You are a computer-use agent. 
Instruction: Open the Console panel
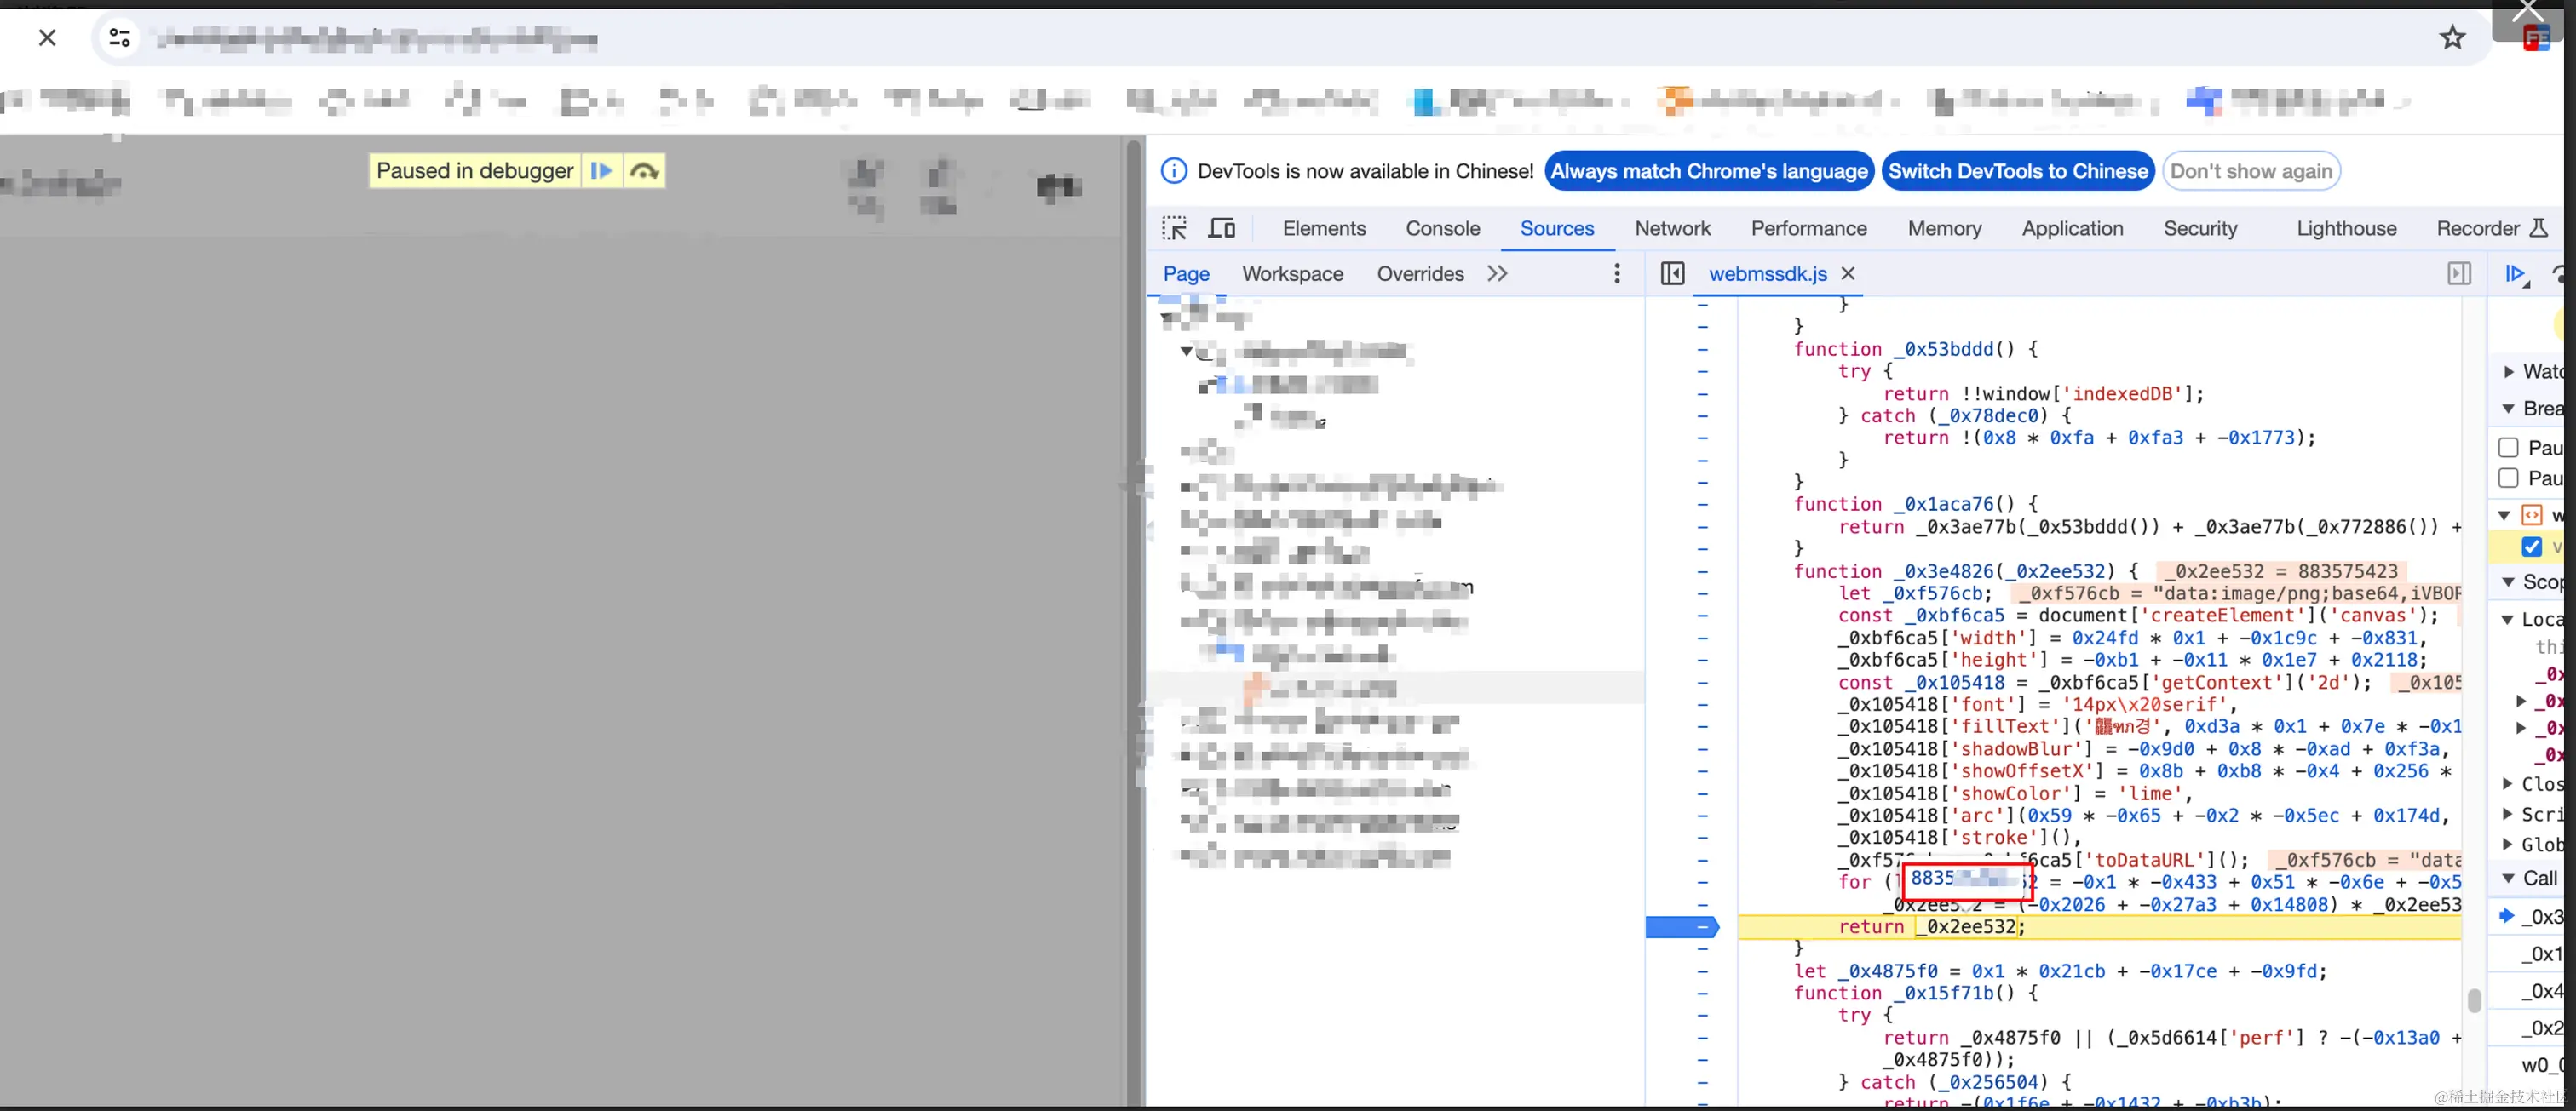click(1442, 229)
